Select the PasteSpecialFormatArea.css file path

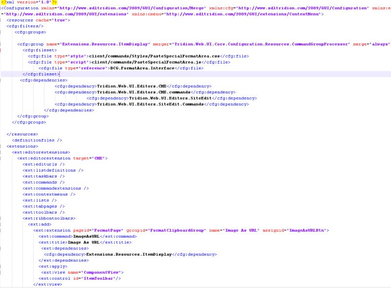[154, 56]
